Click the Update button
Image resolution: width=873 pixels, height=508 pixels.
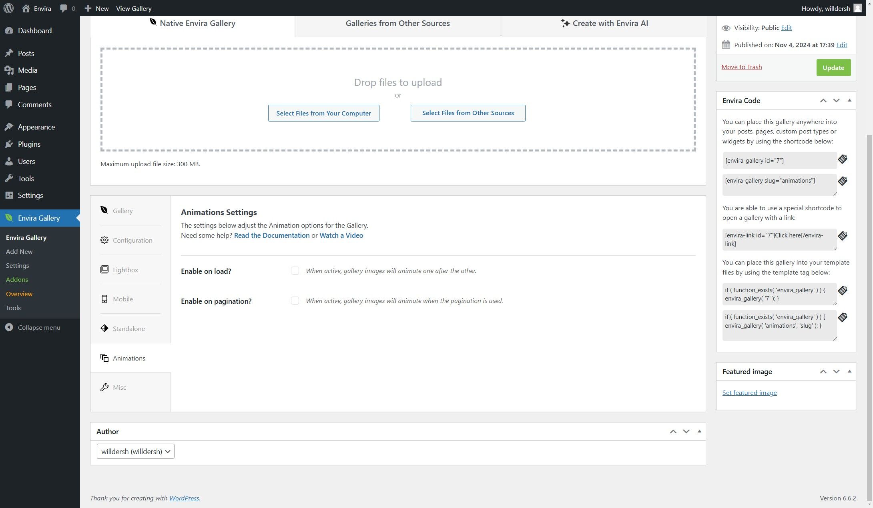coord(833,68)
